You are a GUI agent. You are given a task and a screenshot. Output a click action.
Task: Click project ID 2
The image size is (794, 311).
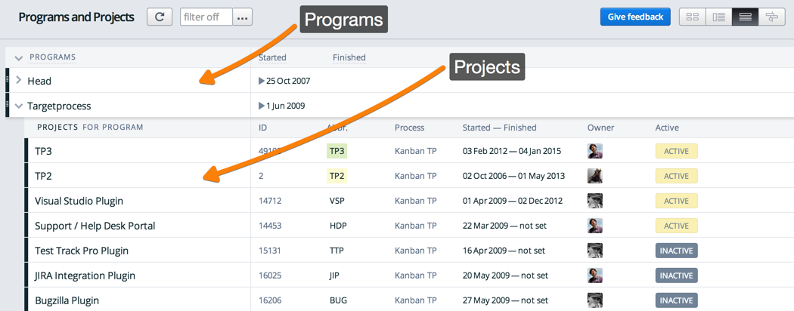point(261,176)
